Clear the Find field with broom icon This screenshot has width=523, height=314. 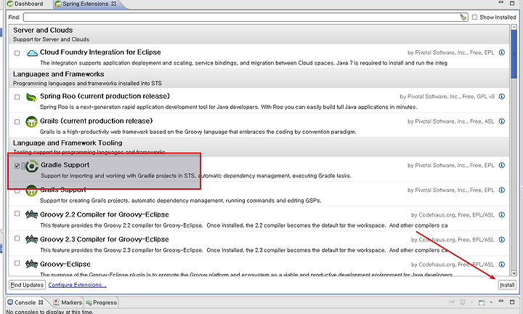click(x=463, y=17)
